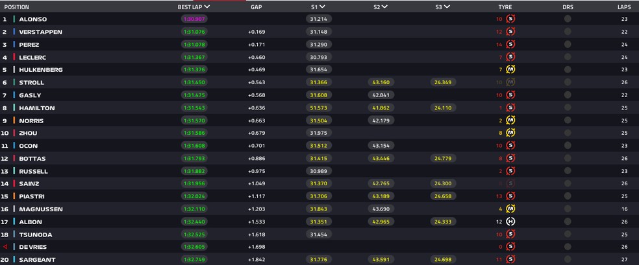Select driver name Hamilton
The height and width of the screenshot is (265, 639).
coord(36,108)
